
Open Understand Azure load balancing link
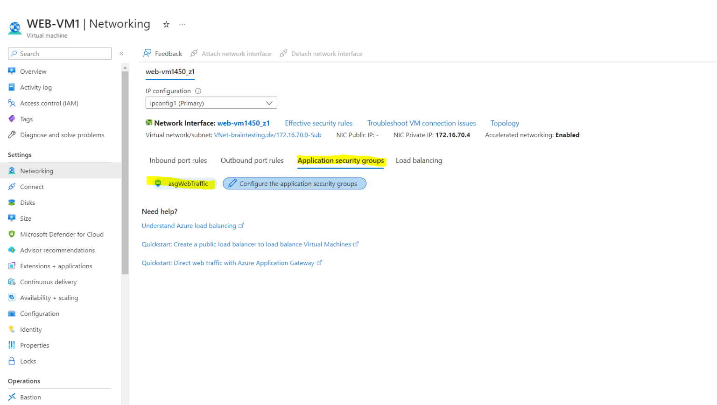pyautogui.click(x=193, y=226)
